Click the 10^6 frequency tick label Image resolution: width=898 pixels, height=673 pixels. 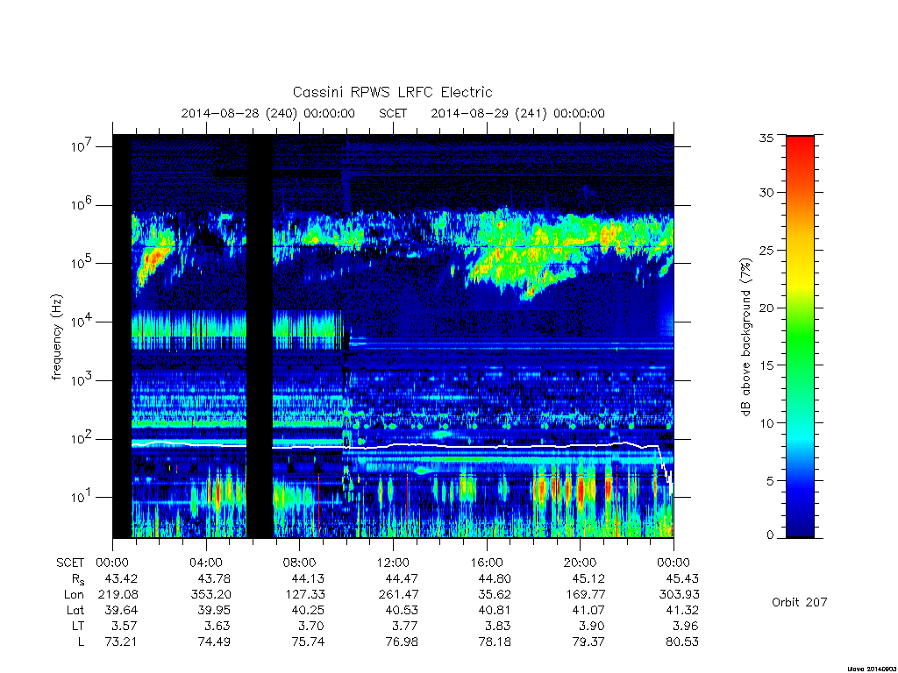(x=82, y=205)
